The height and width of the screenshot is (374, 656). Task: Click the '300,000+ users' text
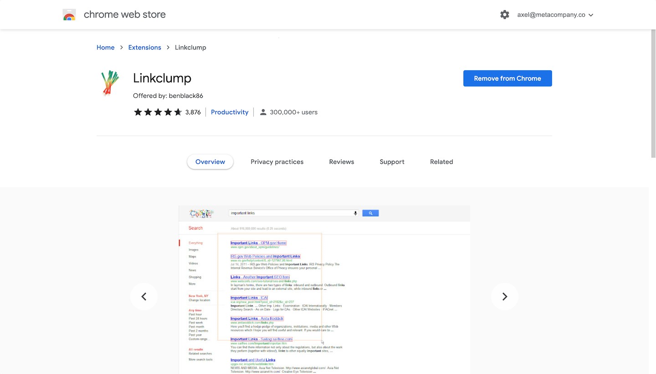[x=294, y=112]
